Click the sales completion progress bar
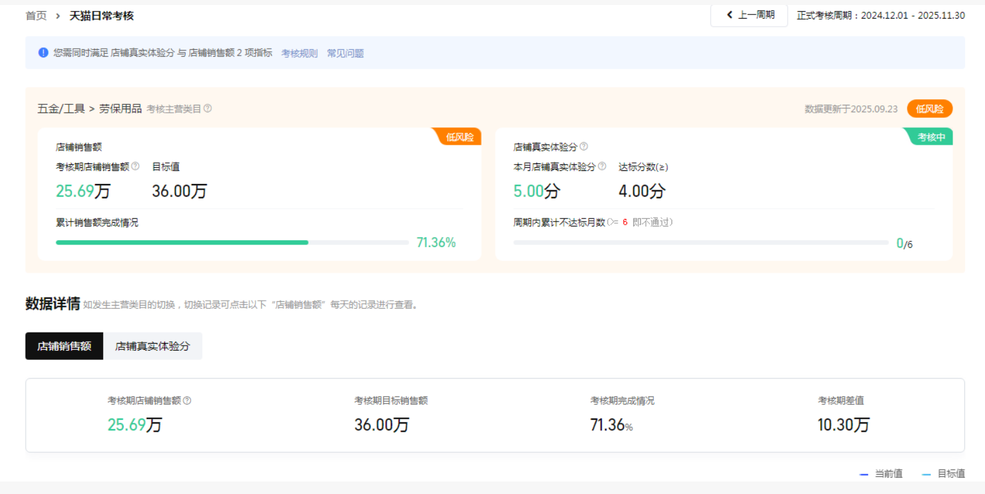The width and height of the screenshot is (985, 494). [232, 243]
